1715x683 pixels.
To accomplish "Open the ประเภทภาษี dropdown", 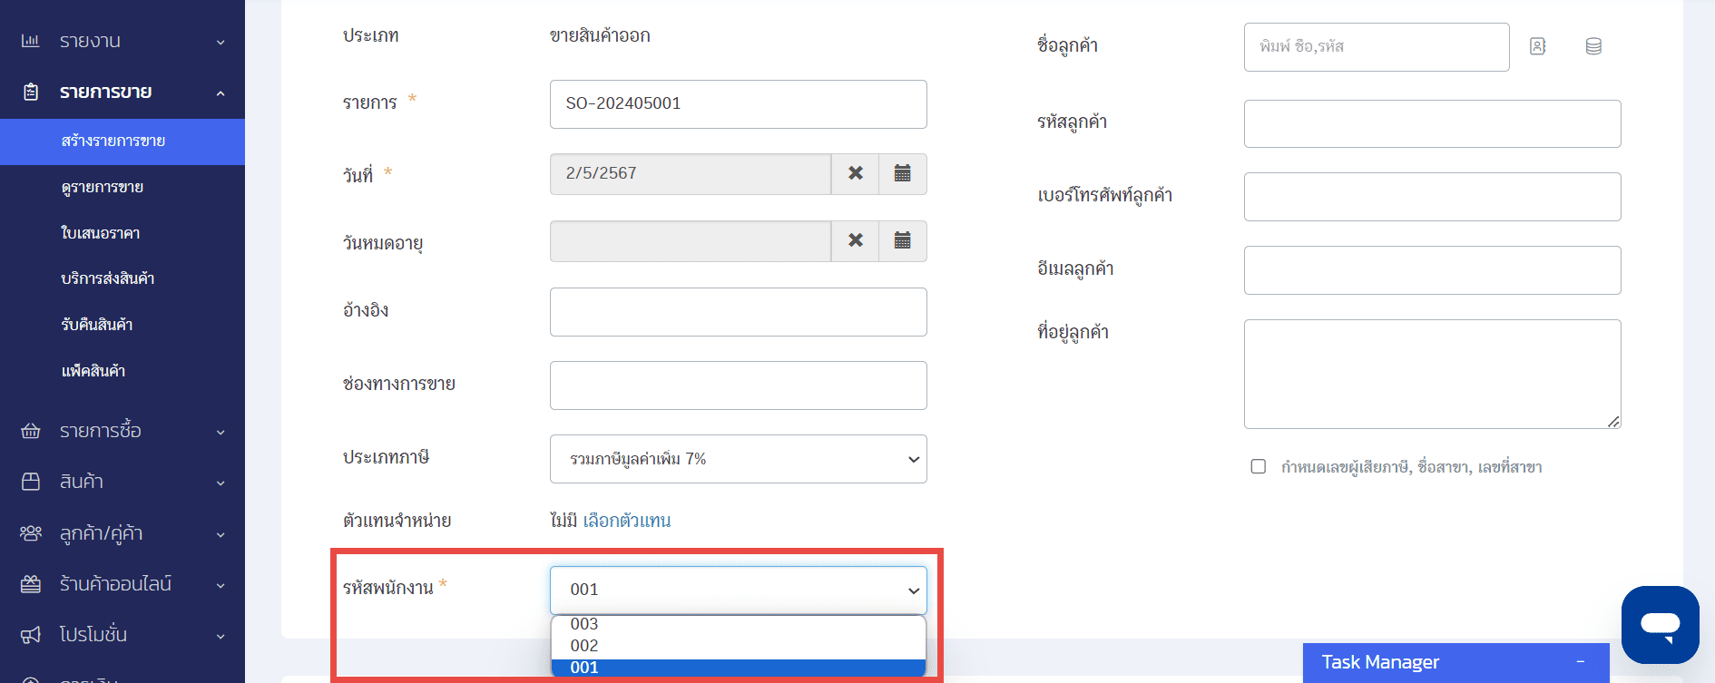I will point(738,459).
